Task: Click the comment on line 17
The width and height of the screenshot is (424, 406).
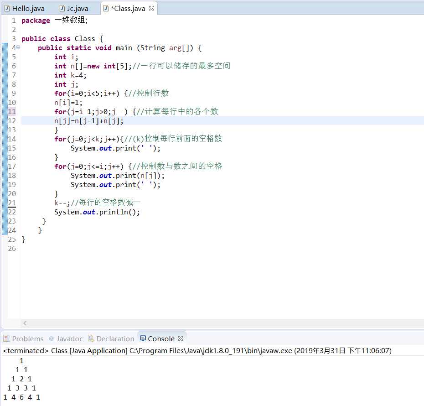Action: (x=177, y=166)
